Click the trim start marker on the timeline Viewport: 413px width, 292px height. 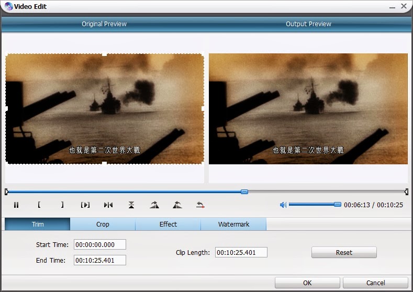7,192
